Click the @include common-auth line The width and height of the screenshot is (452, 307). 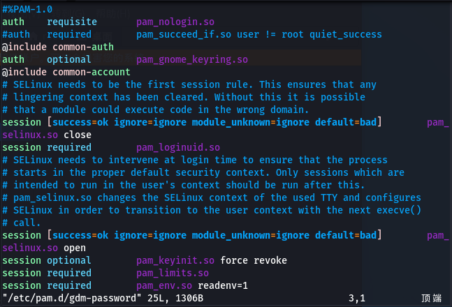click(52, 47)
